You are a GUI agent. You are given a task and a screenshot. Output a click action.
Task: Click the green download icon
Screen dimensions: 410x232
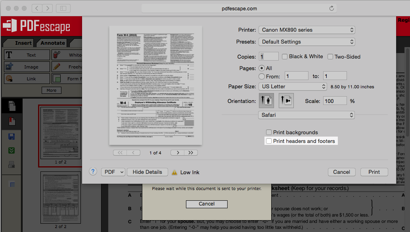click(x=11, y=150)
